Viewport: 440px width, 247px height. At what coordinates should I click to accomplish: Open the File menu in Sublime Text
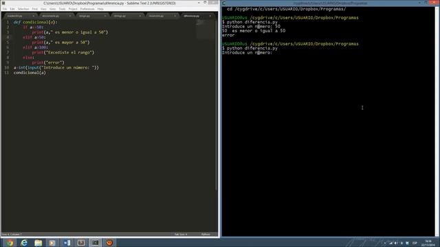click(5, 9)
